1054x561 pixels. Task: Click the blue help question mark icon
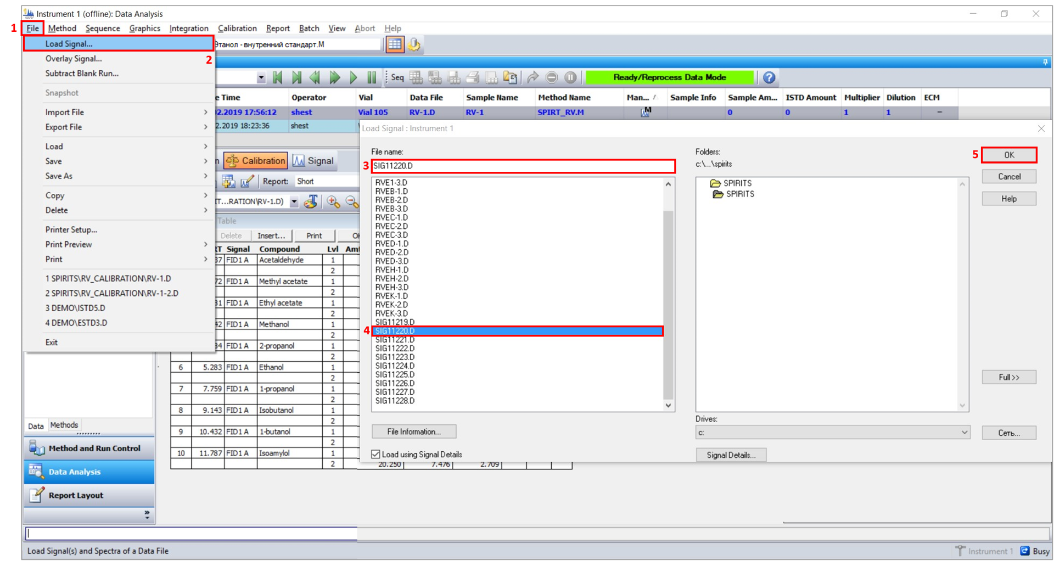[769, 77]
